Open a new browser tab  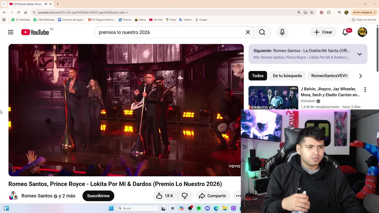pyautogui.click(x=57, y=4)
